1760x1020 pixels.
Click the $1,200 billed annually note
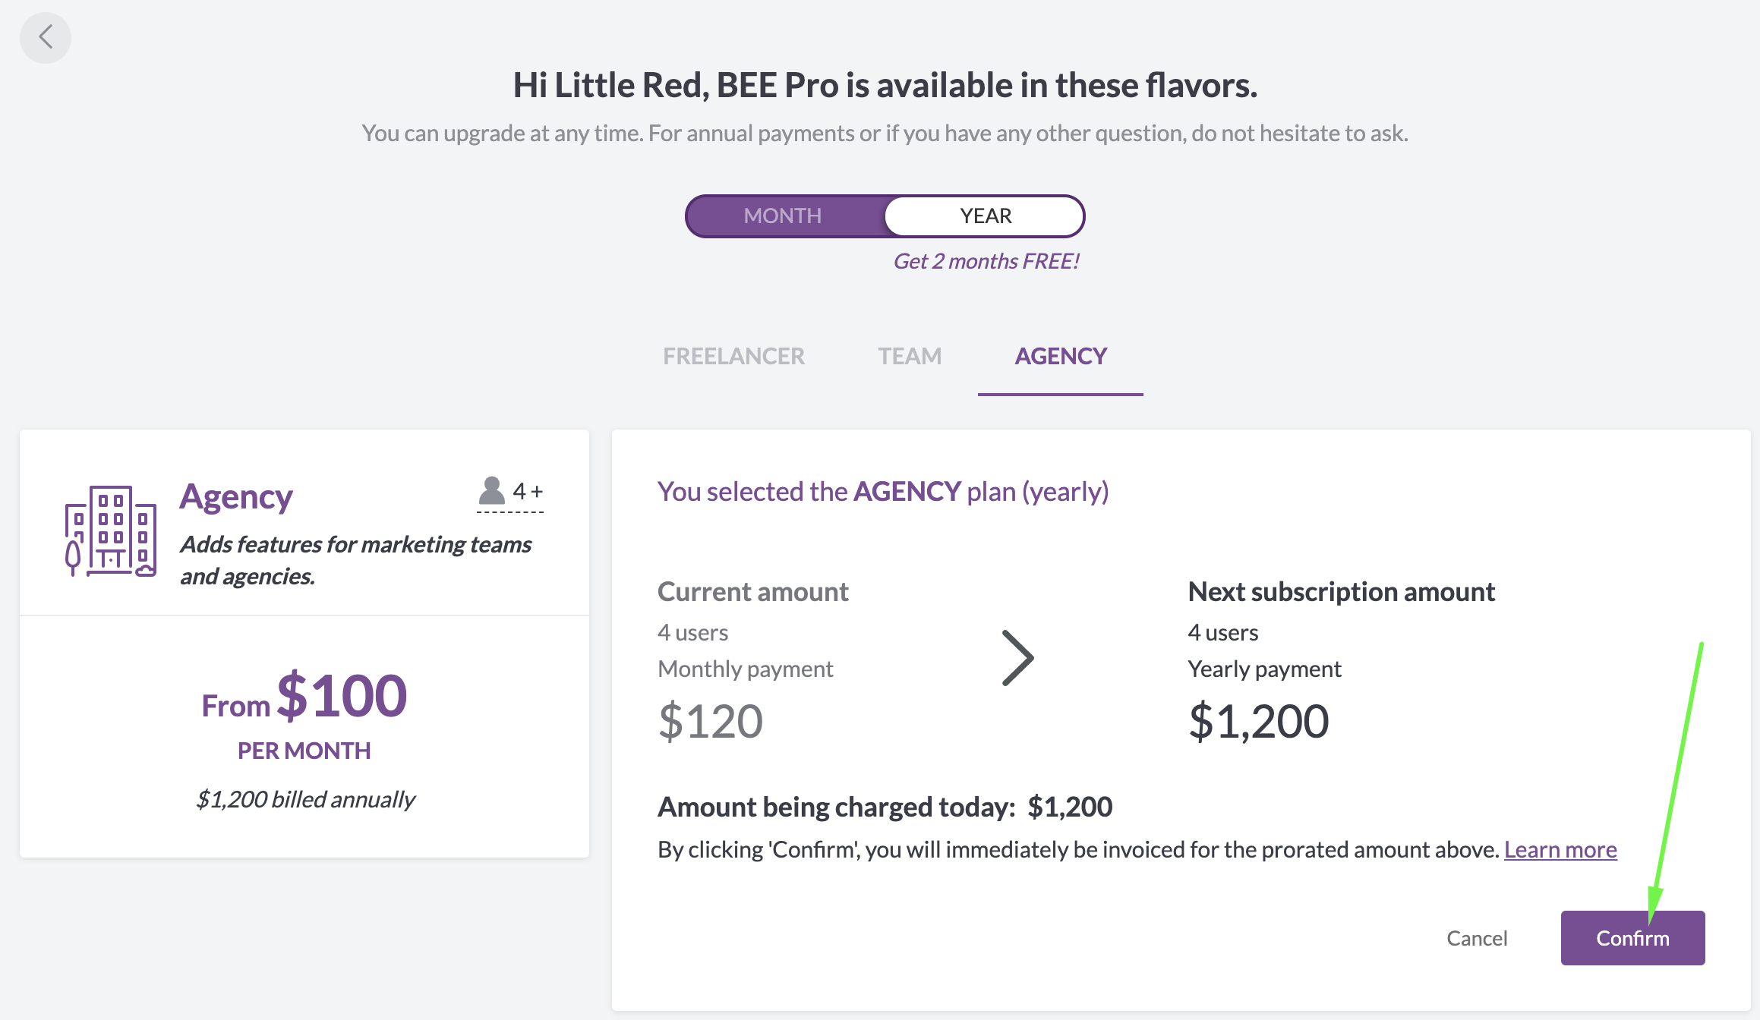305,799
